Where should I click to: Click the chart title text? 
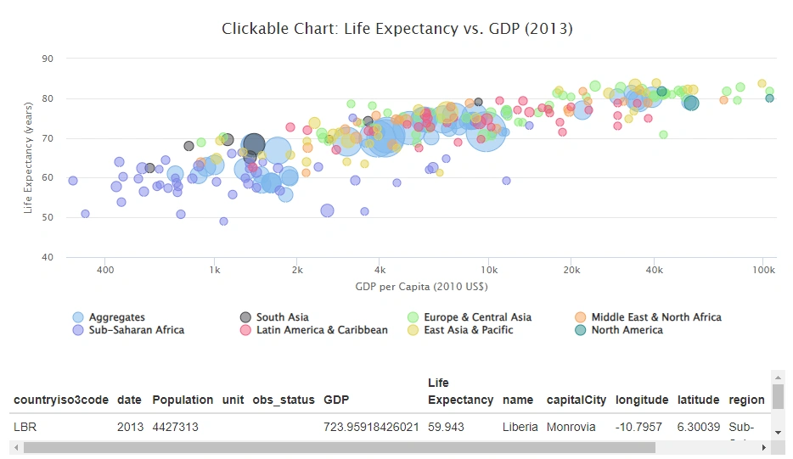[397, 29]
